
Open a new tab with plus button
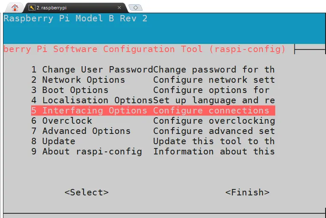click(135, 7)
